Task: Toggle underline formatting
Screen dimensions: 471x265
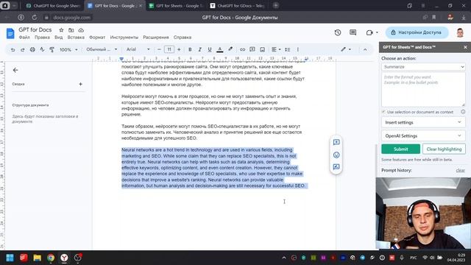Action: [210, 49]
